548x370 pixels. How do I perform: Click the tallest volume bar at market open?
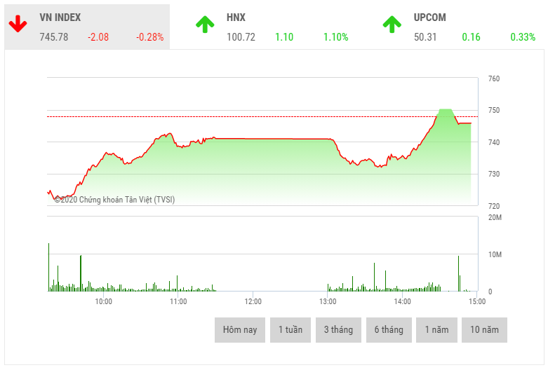pyautogui.click(x=48, y=266)
